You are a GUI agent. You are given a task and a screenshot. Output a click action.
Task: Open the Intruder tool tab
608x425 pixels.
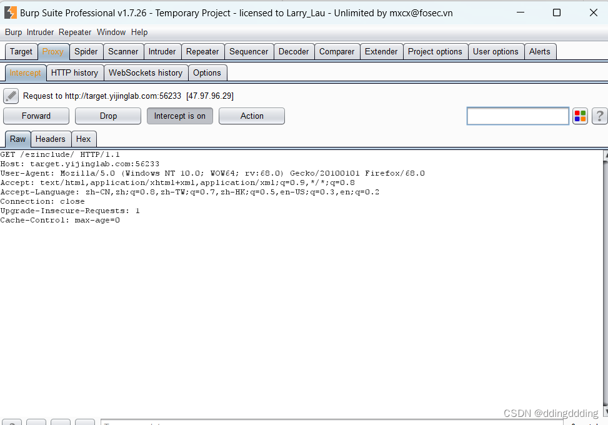162,52
